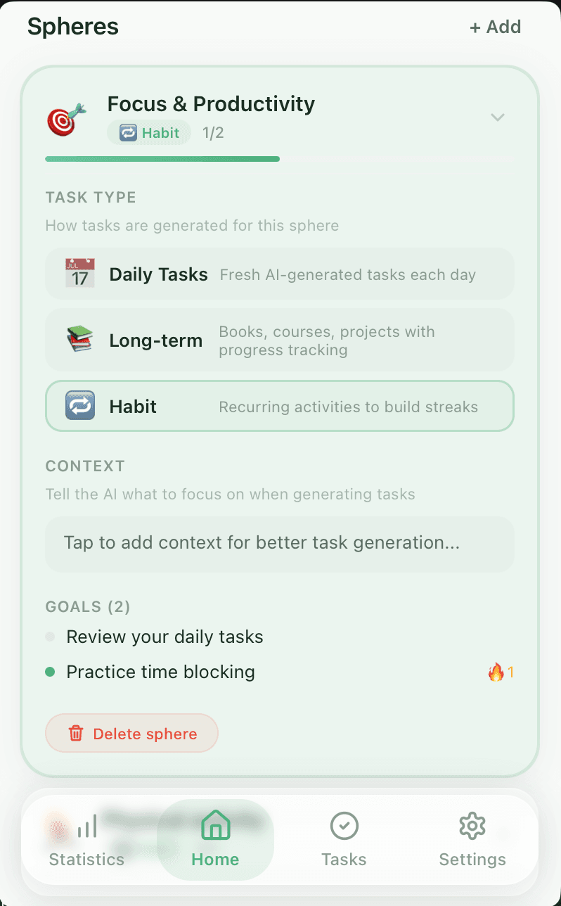Screen dimensions: 561x906
Task: Collapse the Focus & Productivity sphere chevron
Action: (x=498, y=117)
